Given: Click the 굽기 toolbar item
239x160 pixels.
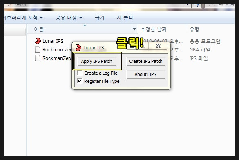Looking at the screenshot, I should (x=100, y=18).
